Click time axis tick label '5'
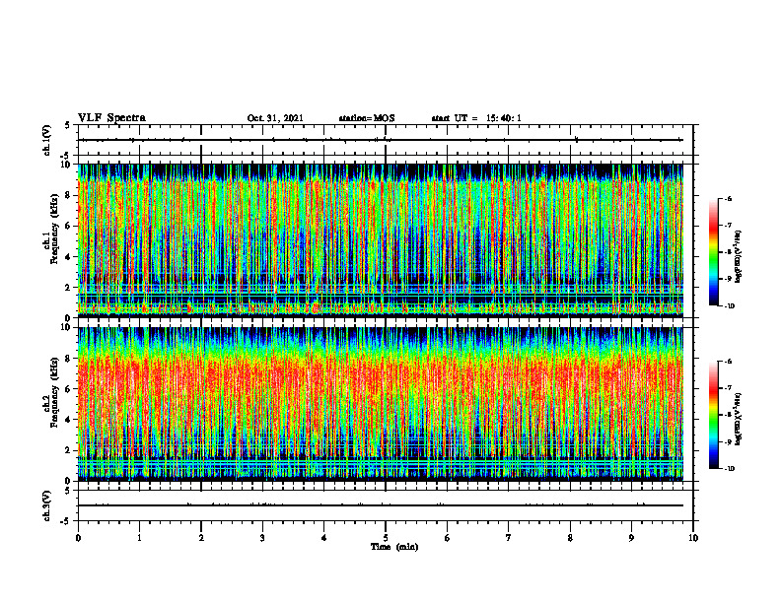This screenshot has height=603, width=781. pos(386,538)
